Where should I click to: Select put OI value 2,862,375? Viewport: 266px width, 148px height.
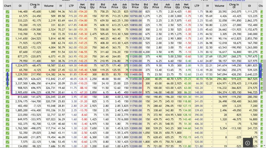[x=251, y=21]
